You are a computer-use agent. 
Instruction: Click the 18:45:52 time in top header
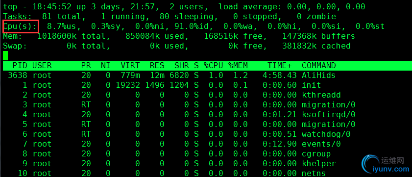pos(52,6)
